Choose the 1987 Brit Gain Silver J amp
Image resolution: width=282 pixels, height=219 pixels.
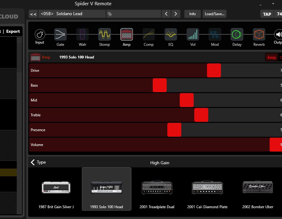[x=56, y=189]
